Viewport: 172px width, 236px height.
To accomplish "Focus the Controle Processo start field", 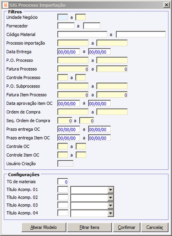I will coord(63,78).
